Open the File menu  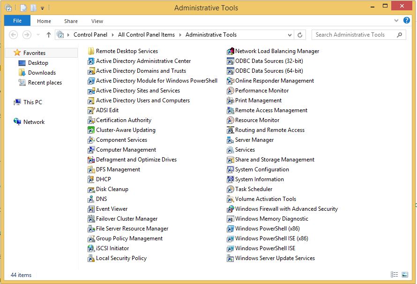click(x=17, y=21)
